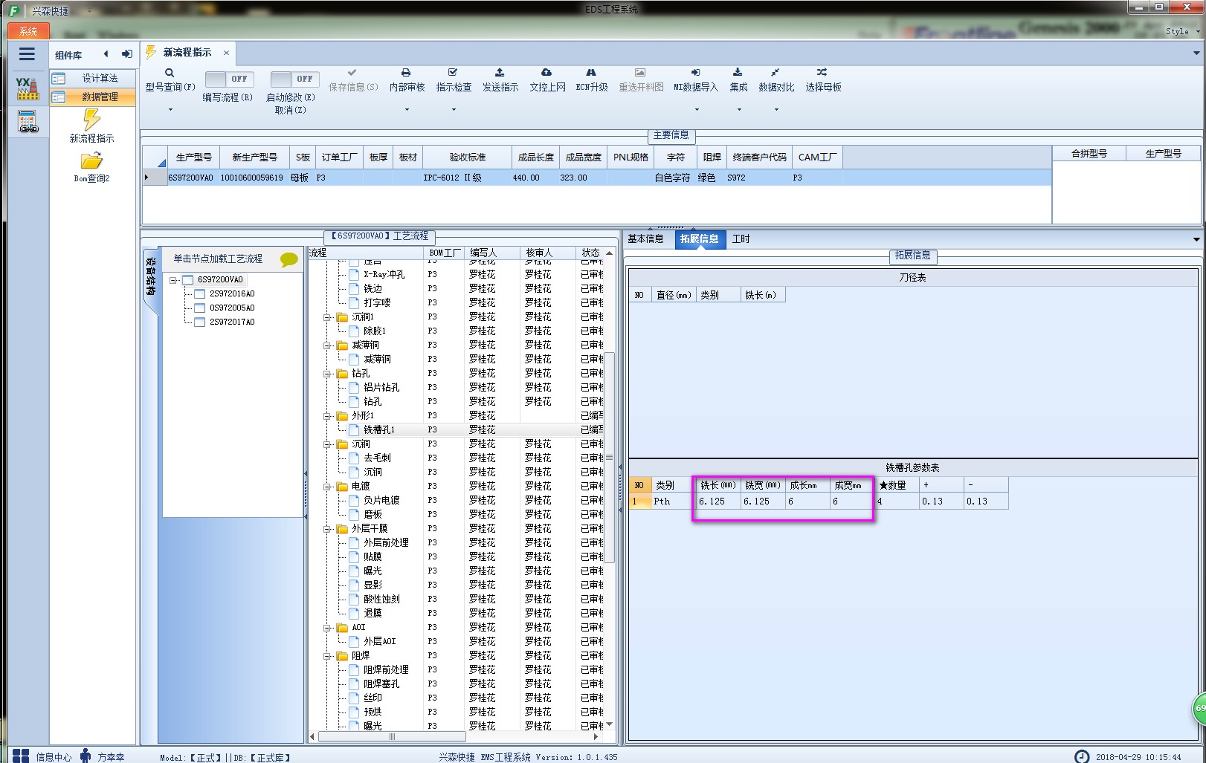The width and height of the screenshot is (1206, 763).
Task: Open dropdown arrow under 指示检查
Action: (x=454, y=110)
